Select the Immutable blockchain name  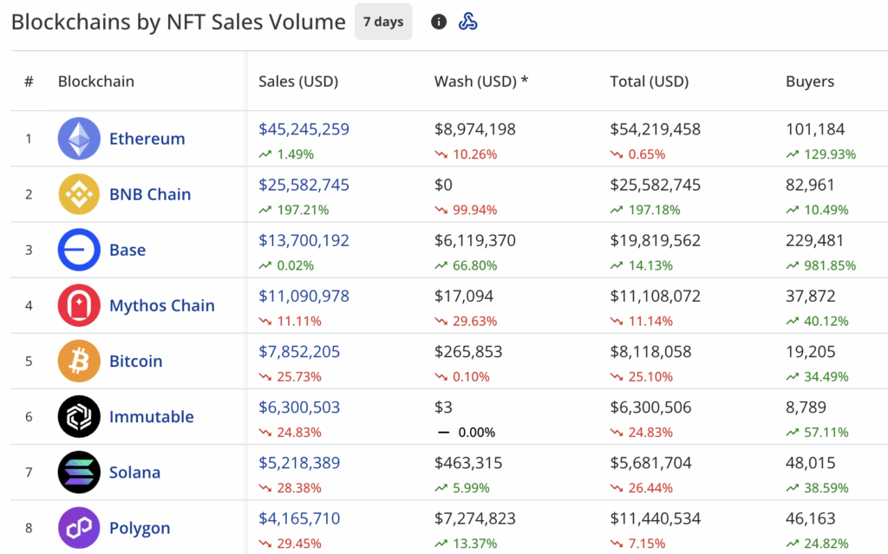tap(152, 416)
